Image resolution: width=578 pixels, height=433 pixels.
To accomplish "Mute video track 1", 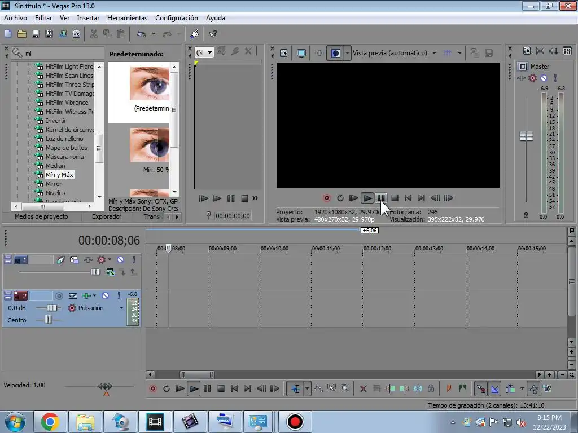I will click(x=121, y=259).
